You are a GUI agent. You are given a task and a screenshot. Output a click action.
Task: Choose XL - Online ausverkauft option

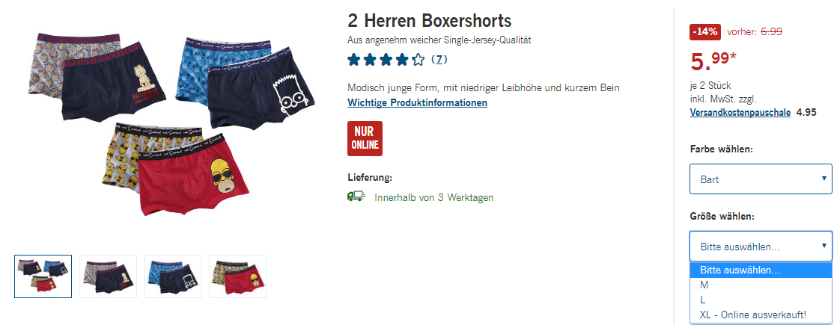[761, 315]
